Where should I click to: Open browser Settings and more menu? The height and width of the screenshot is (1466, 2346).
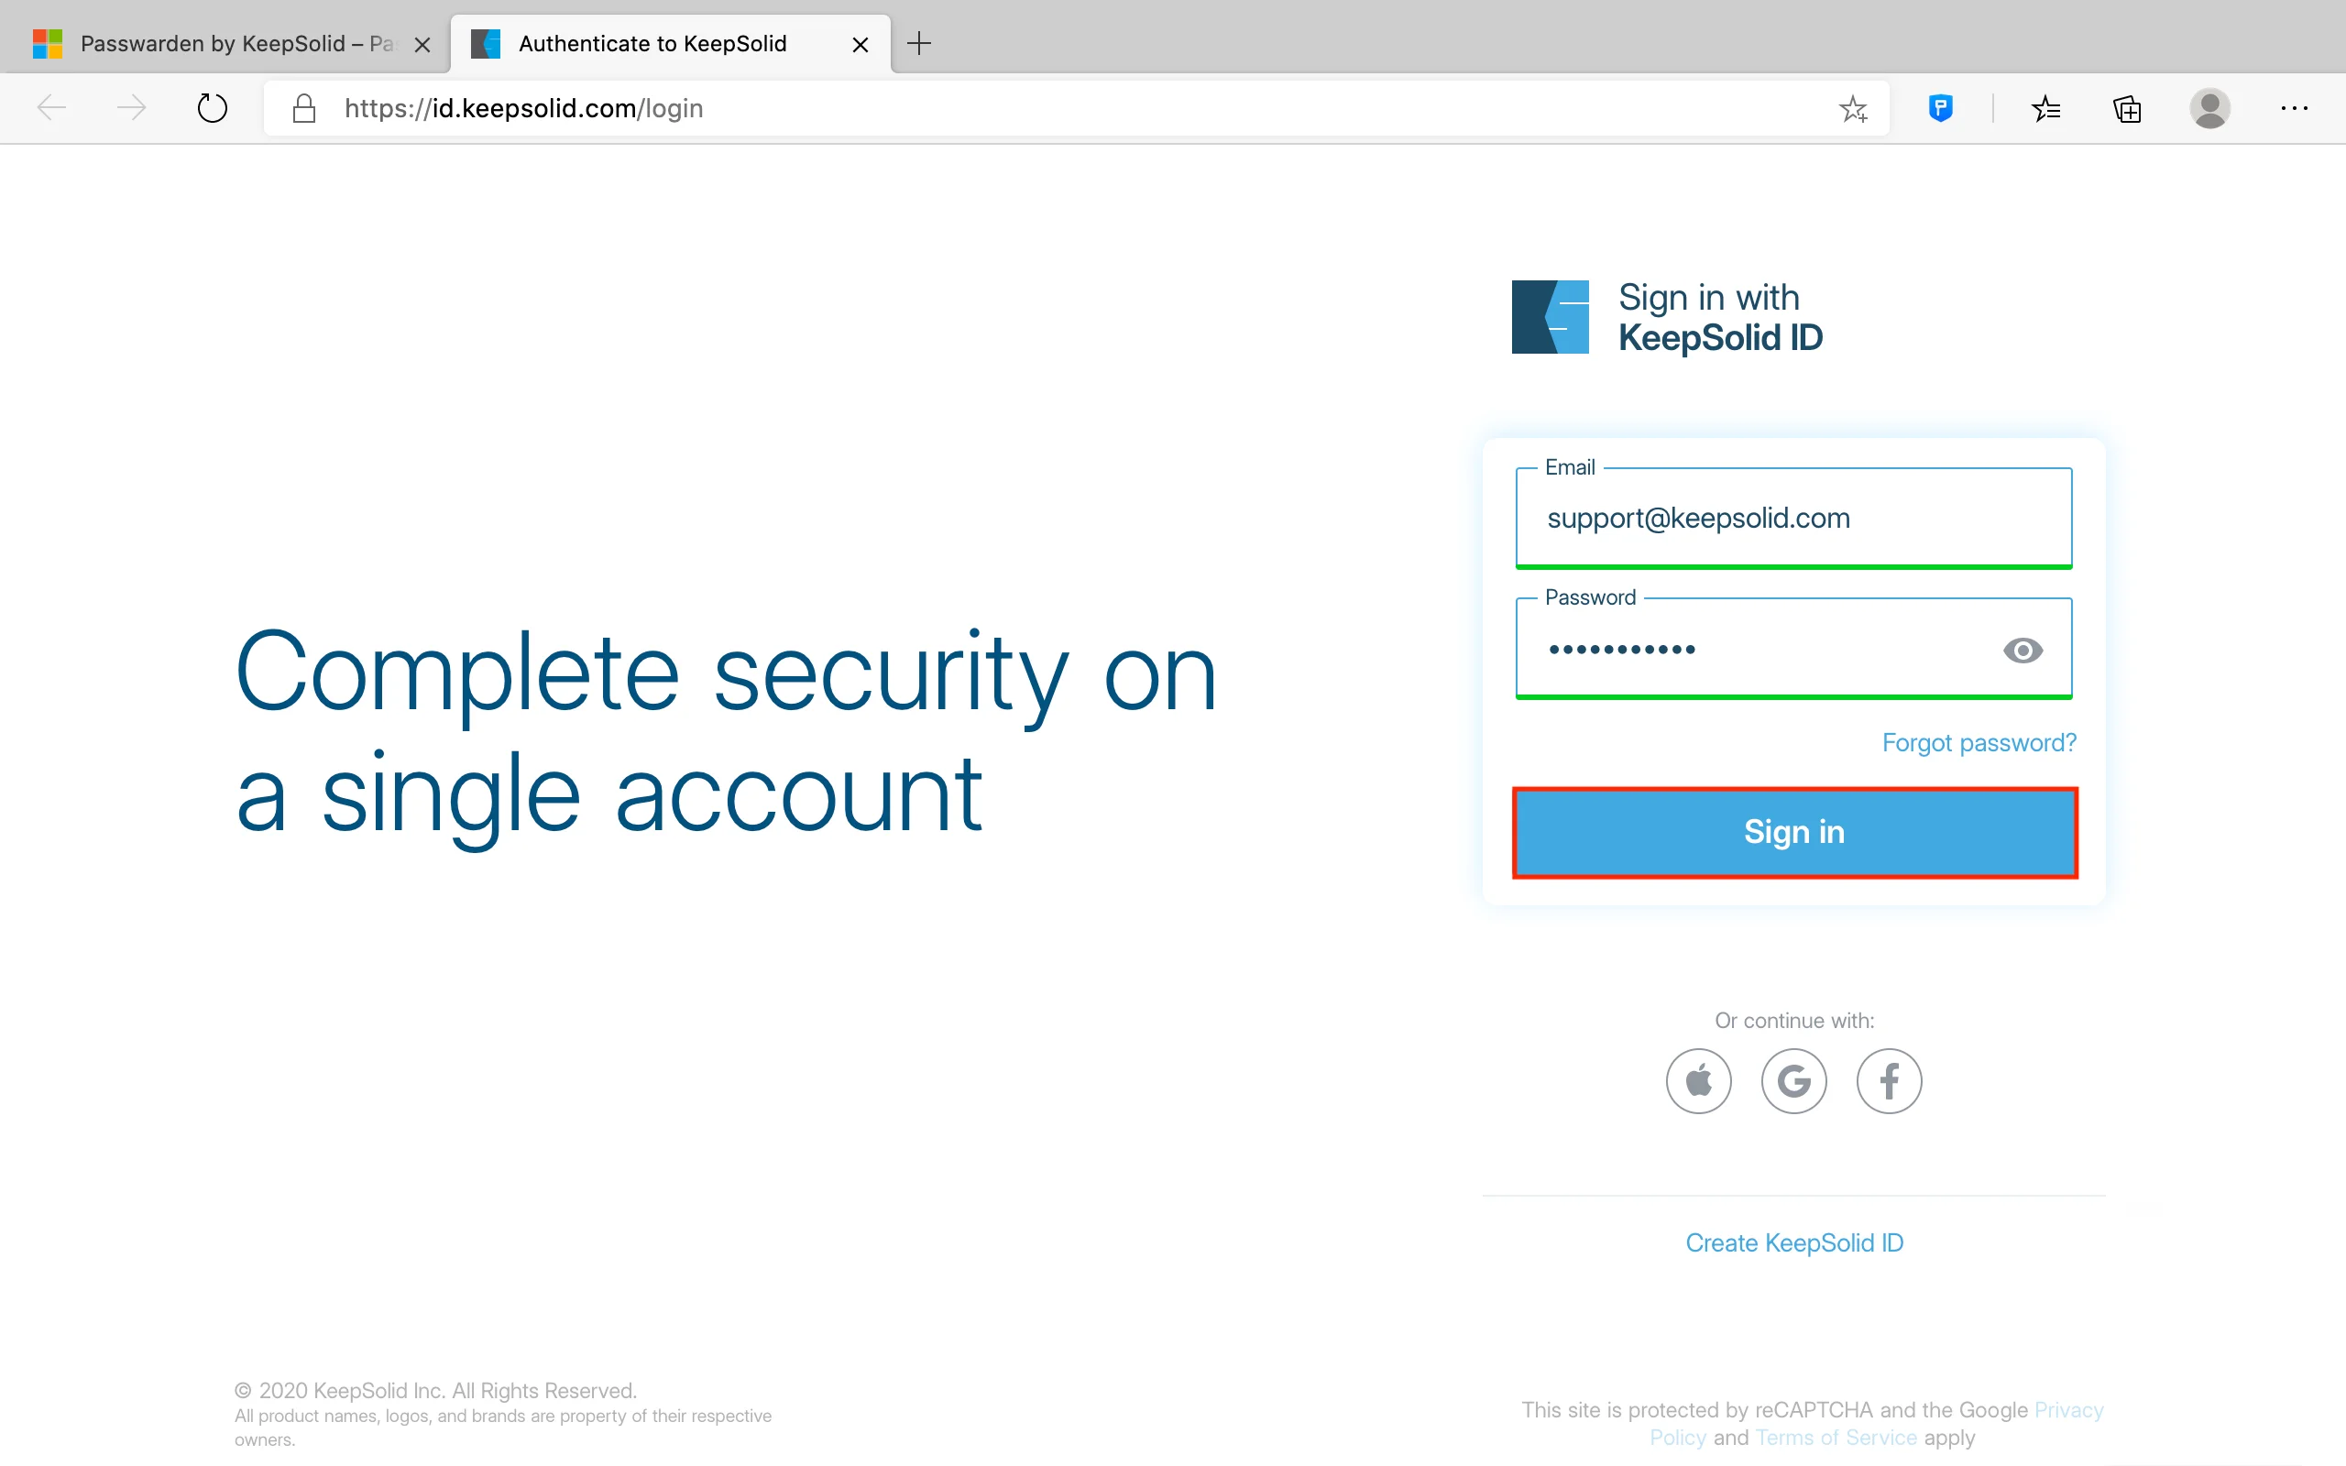coord(2294,109)
